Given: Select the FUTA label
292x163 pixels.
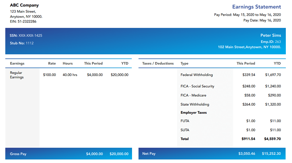Looking at the screenshot, I should [185, 121].
